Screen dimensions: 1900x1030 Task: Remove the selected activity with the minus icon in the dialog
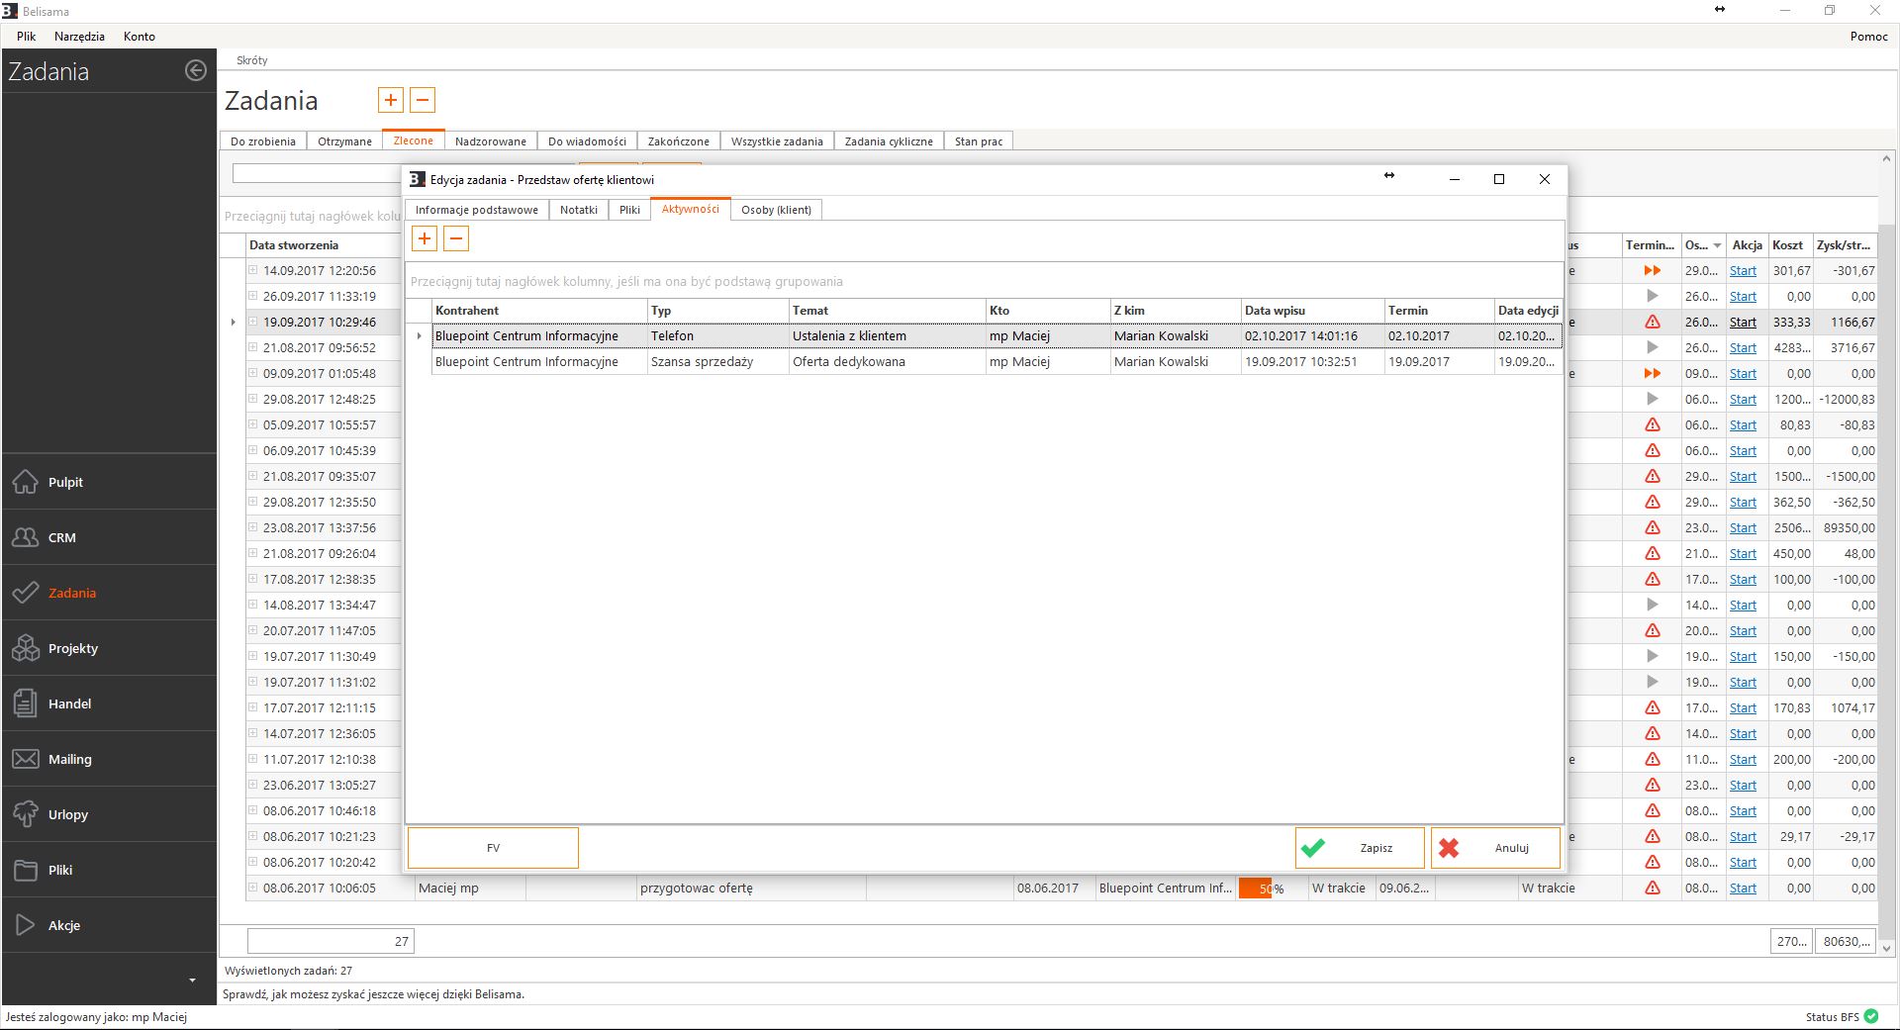coord(455,238)
